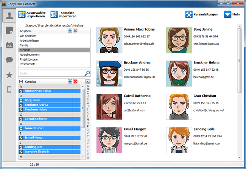
Task: Open Borg Janine avatar photo
Action: coord(179,40)
